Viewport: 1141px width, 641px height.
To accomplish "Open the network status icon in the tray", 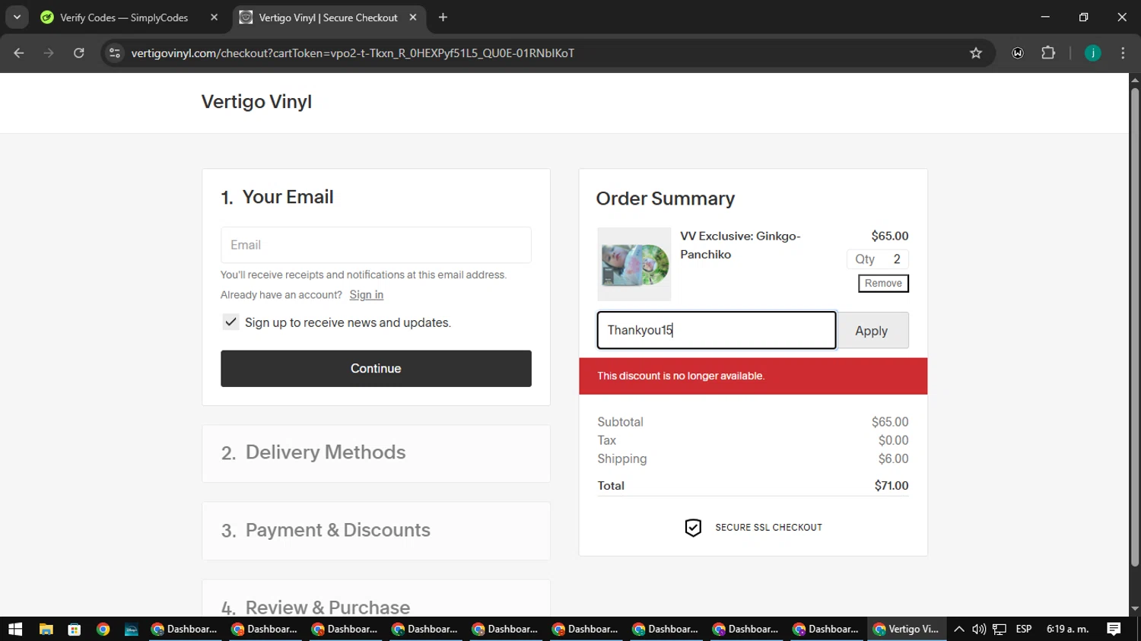I will point(1000,629).
